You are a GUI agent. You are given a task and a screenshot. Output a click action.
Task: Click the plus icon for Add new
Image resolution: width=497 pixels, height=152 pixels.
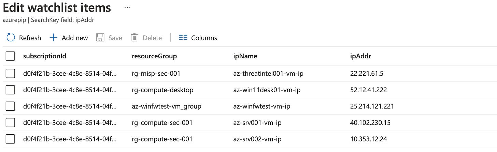click(x=54, y=38)
